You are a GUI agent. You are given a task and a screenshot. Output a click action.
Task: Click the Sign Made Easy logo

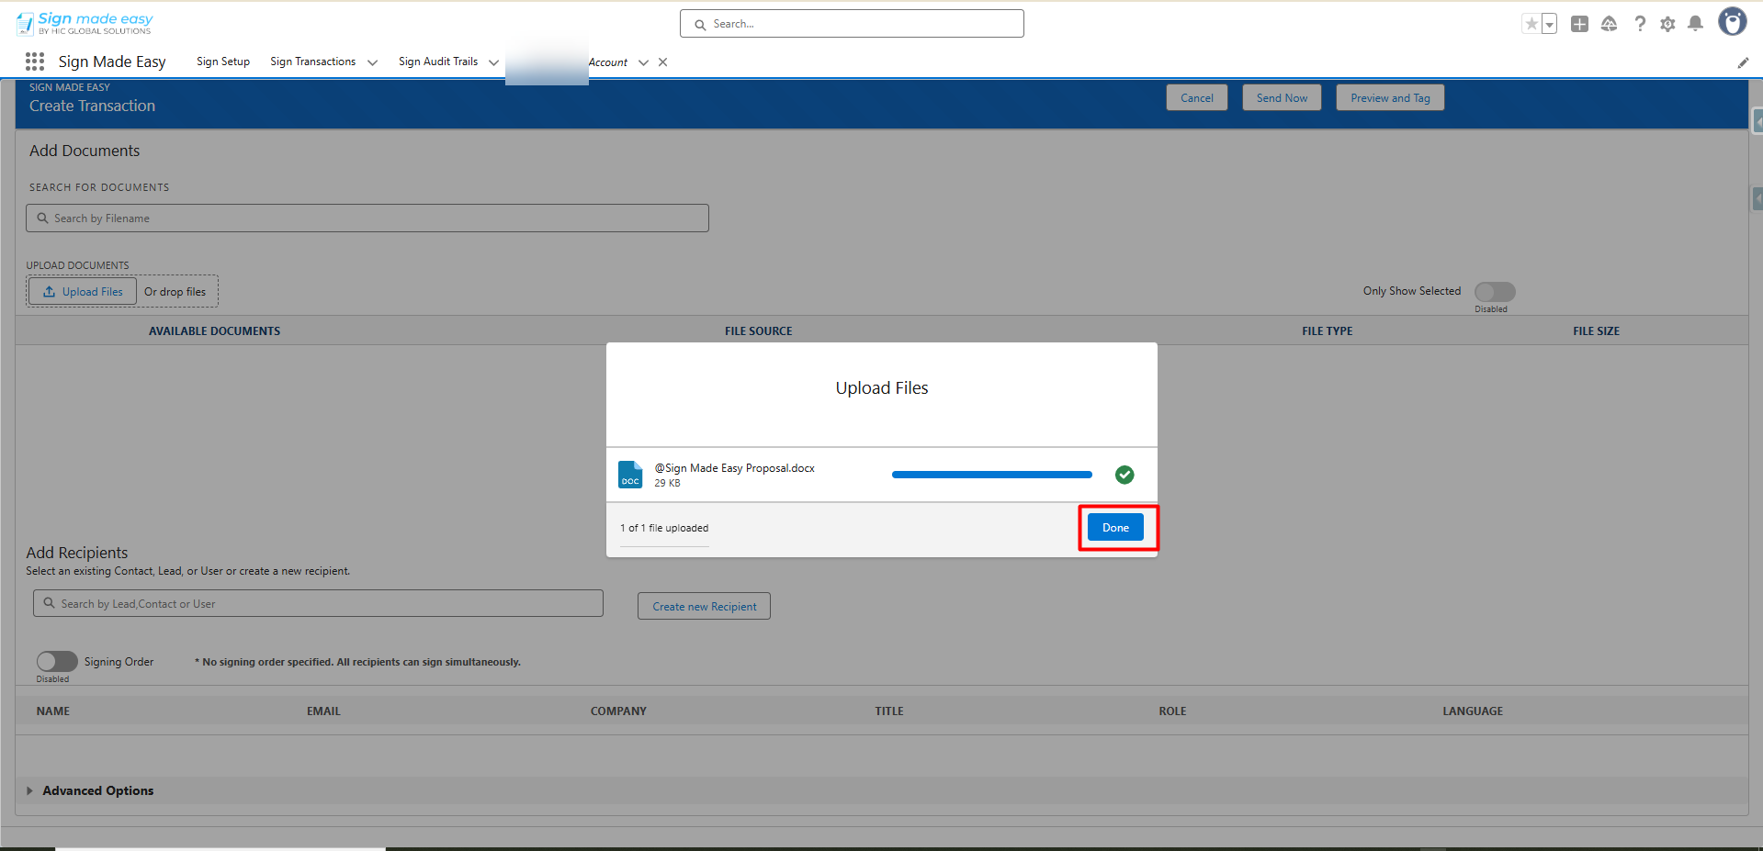[x=85, y=23]
